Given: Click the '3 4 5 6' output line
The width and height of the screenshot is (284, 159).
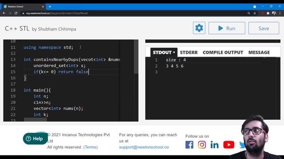Looking at the screenshot, I should coord(174,66).
